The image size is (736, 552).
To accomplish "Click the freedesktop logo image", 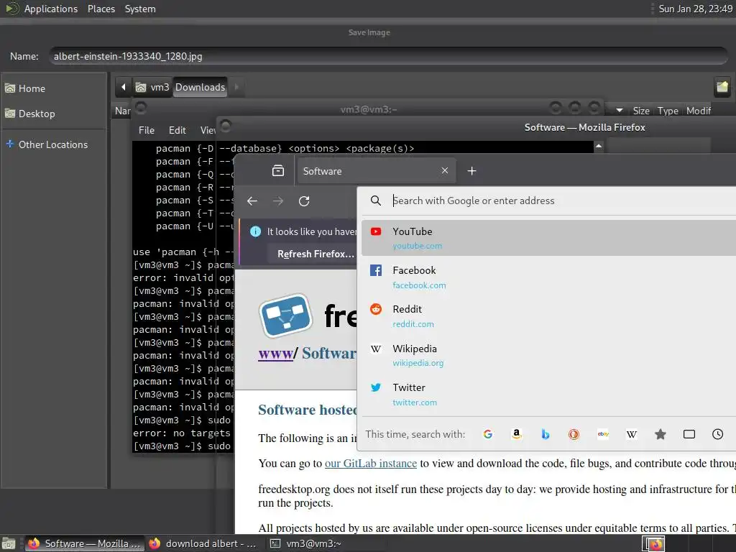I will point(286,316).
